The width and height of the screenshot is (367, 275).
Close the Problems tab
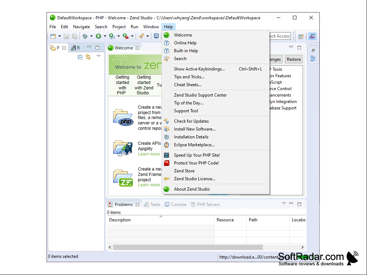coord(137,205)
